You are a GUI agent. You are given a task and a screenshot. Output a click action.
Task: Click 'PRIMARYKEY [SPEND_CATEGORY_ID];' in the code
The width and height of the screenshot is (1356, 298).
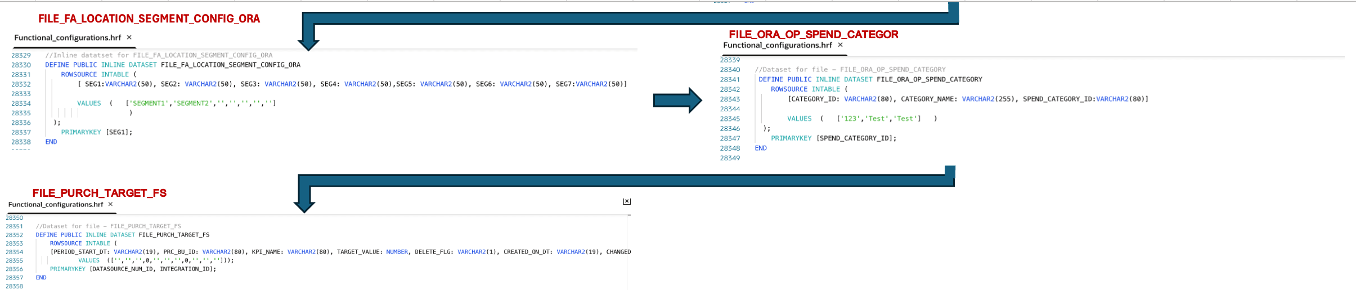834,138
